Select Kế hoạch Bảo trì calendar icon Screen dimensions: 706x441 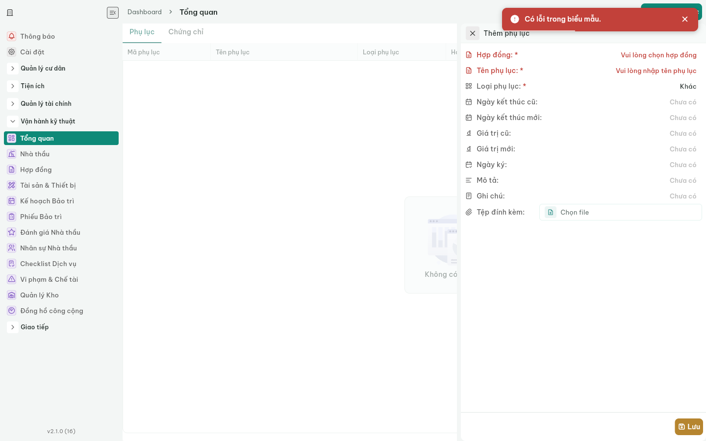(12, 201)
